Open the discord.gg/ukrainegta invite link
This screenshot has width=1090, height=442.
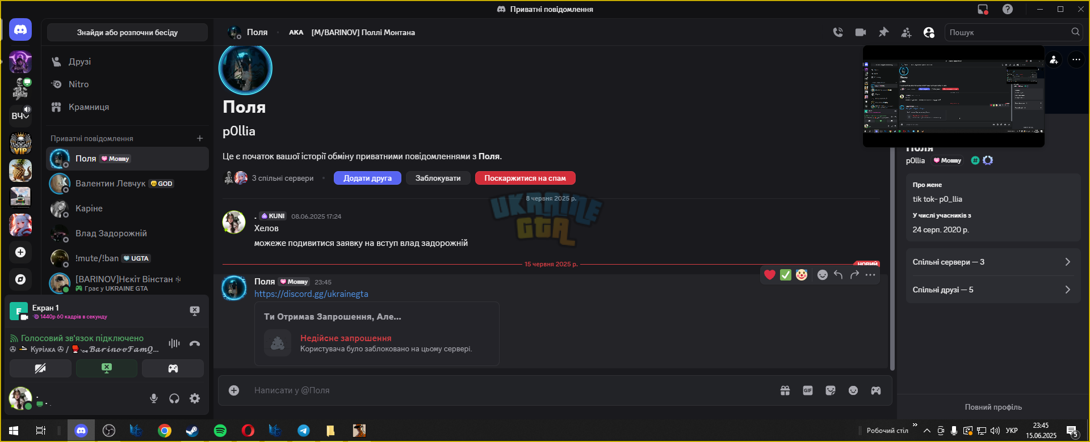click(311, 294)
